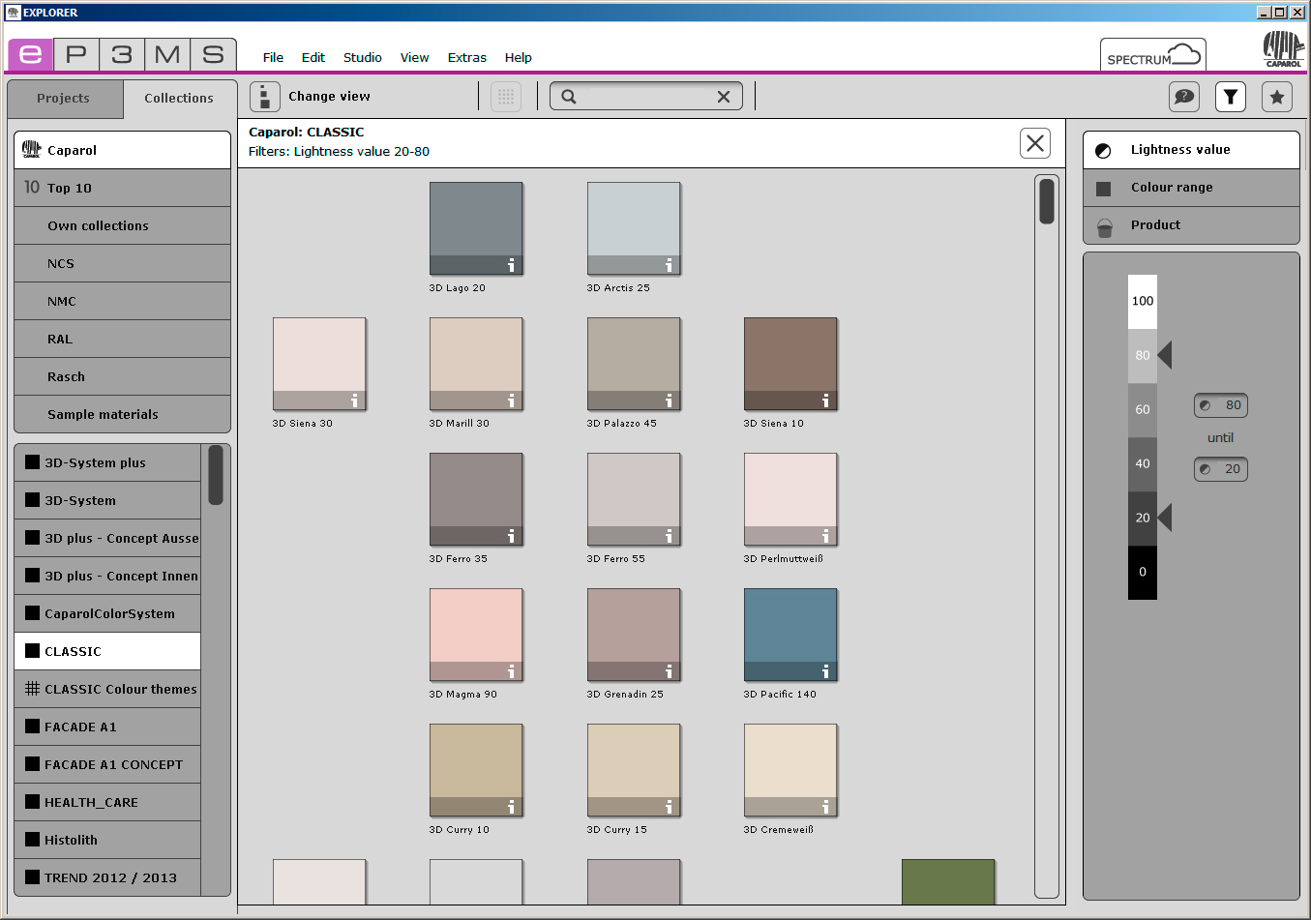Click the Change view icon

click(x=264, y=97)
